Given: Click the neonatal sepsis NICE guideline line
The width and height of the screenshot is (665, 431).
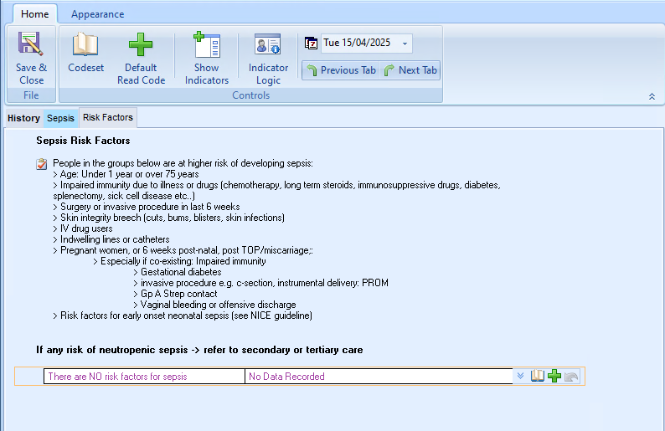Looking at the screenshot, I should (183, 316).
